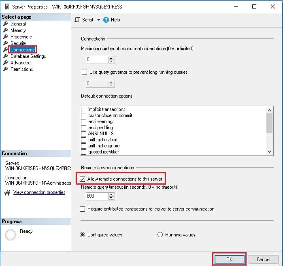The image size is (283, 266).
Task: Click the wrench icon beside Security
Action: tap(6, 43)
